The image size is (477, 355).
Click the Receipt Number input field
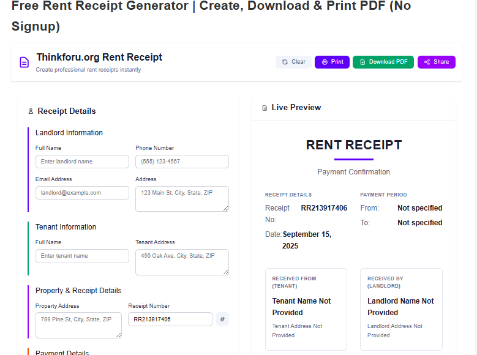pyautogui.click(x=170, y=319)
